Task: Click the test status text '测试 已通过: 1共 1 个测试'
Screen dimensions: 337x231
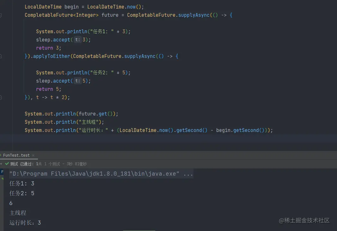Action: click(x=35, y=164)
